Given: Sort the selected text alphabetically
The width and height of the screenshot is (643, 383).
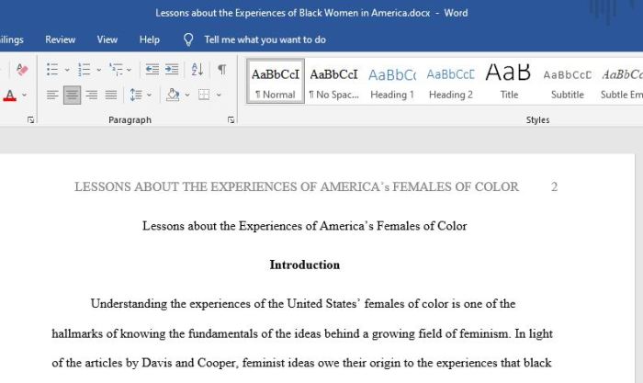Looking at the screenshot, I should [197, 70].
